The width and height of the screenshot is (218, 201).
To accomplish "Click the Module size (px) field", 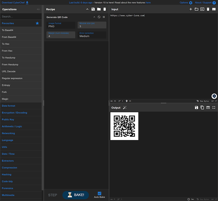I will [x=92, y=25].
